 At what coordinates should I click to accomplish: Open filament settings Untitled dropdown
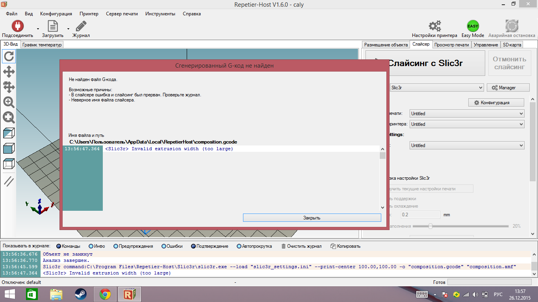467,145
